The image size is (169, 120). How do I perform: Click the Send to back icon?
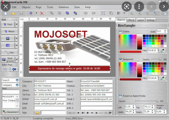[x=75, y=13]
